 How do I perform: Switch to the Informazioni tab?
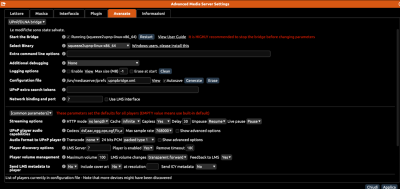tap(153, 13)
